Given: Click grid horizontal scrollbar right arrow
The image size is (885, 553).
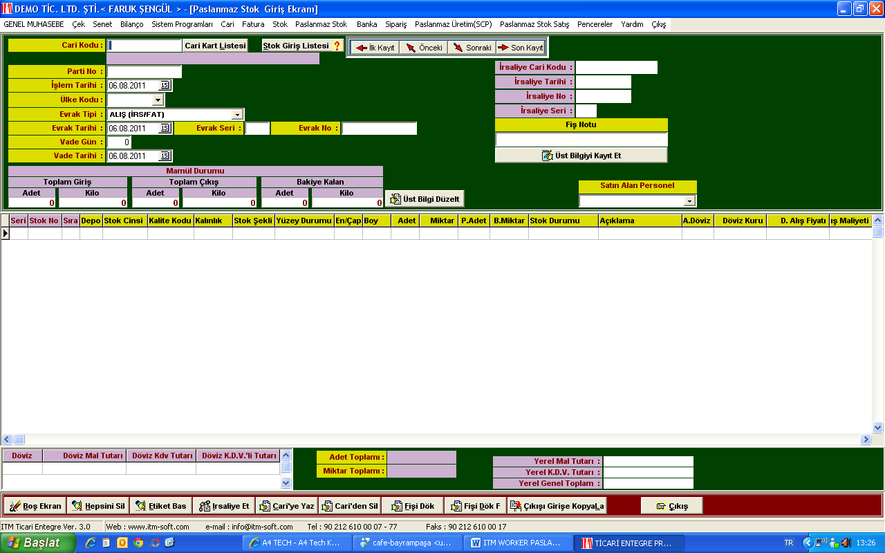Looking at the screenshot, I should pos(866,440).
